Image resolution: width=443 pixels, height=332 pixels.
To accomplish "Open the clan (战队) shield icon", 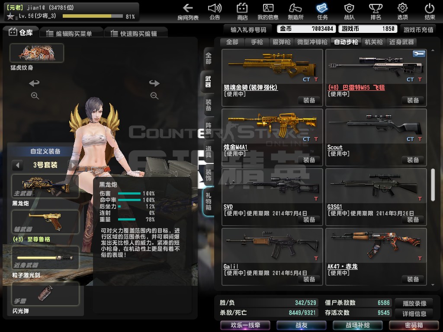I will (x=349, y=11).
